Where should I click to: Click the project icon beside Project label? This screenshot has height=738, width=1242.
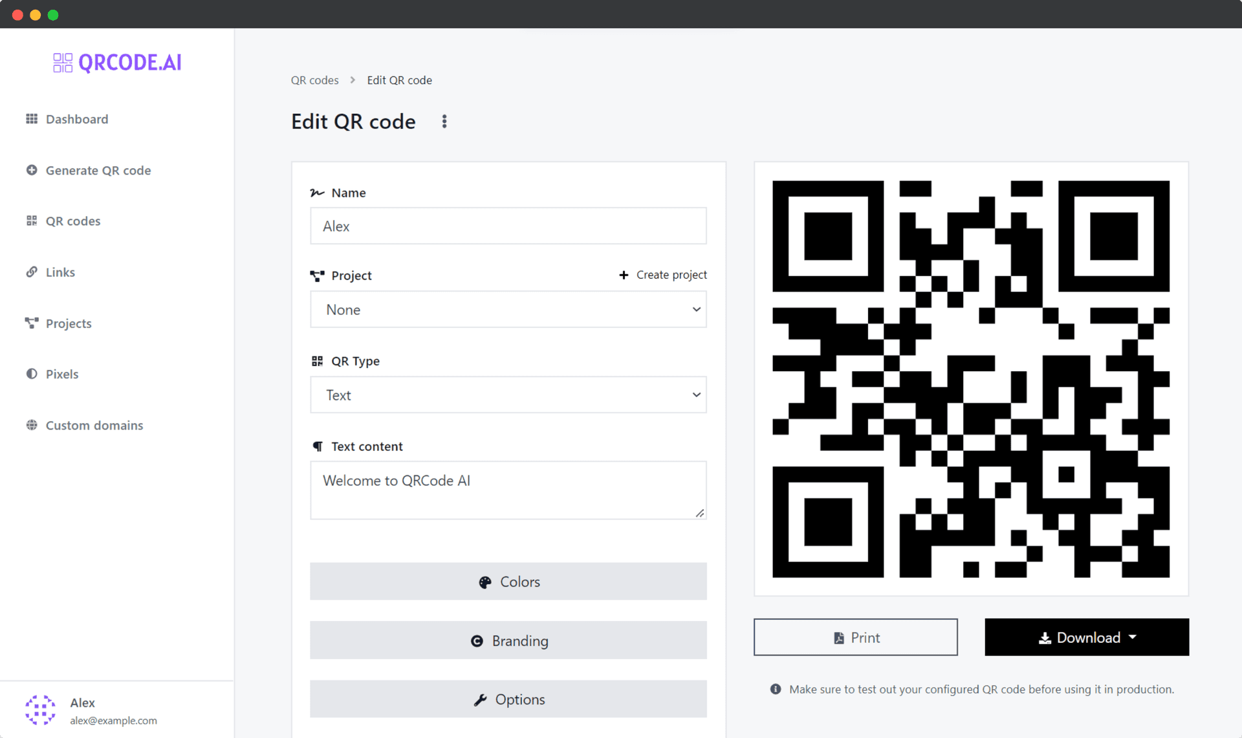[x=317, y=276]
